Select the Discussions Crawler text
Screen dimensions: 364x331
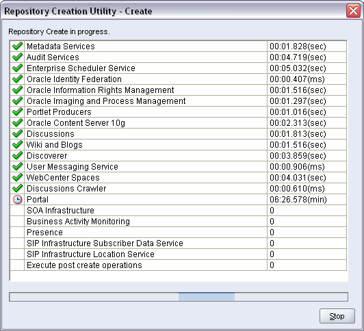point(66,188)
